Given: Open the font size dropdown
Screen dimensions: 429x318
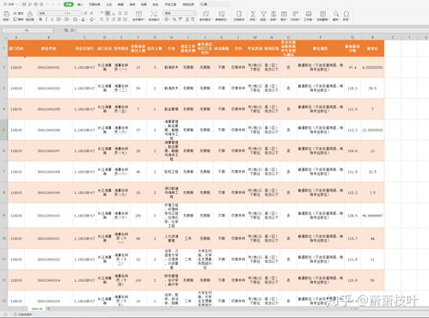Looking at the screenshot, I should coord(73,13).
